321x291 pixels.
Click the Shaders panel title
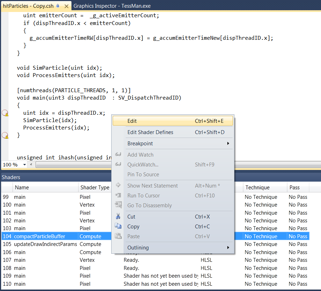click(11, 177)
